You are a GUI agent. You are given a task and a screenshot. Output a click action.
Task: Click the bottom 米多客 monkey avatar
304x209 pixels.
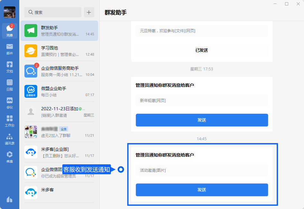(x=31, y=193)
